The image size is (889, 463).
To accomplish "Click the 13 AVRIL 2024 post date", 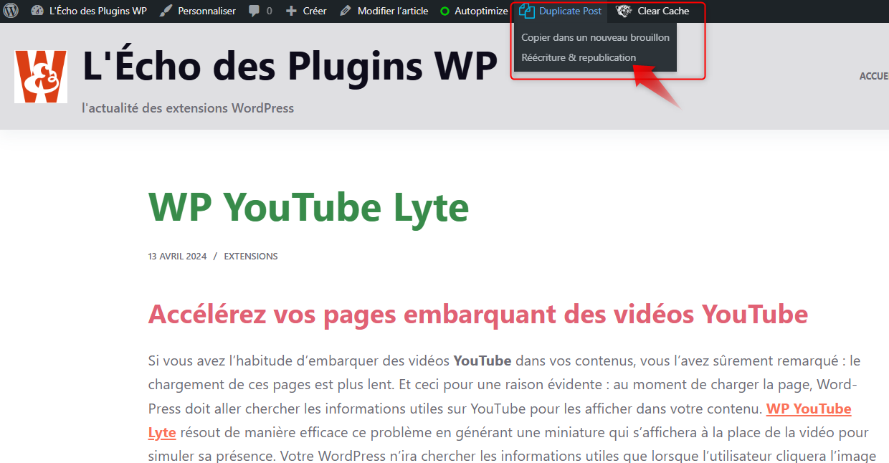I will (178, 256).
